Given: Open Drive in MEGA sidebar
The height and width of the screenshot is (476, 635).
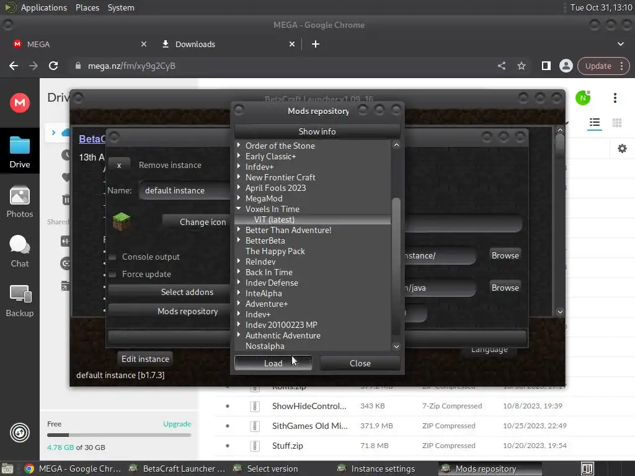Looking at the screenshot, I should (x=19, y=152).
